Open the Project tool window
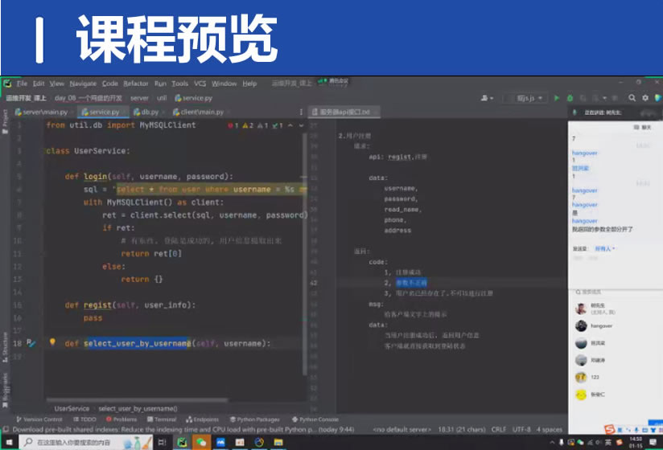The width and height of the screenshot is (663, 450). (5, 122)
